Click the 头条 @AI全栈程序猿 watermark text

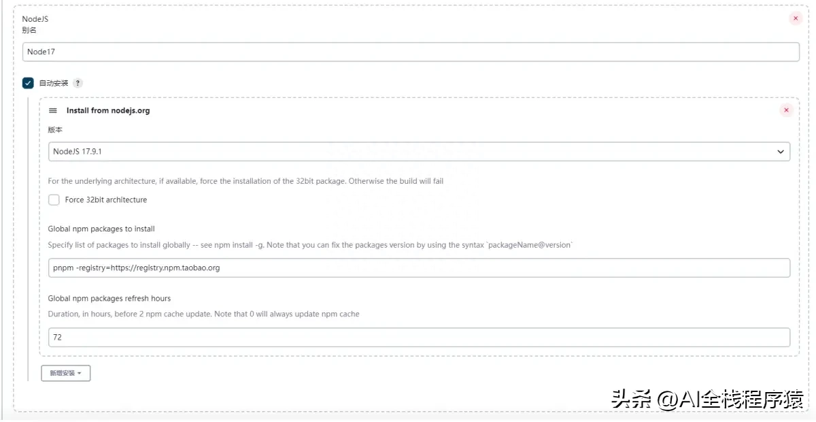pos(707,399)
